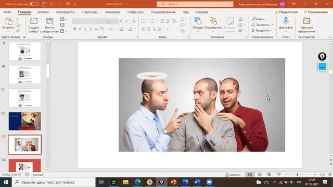Click the Поделиться button
The image size is (333, 187).
click(287, 12)
